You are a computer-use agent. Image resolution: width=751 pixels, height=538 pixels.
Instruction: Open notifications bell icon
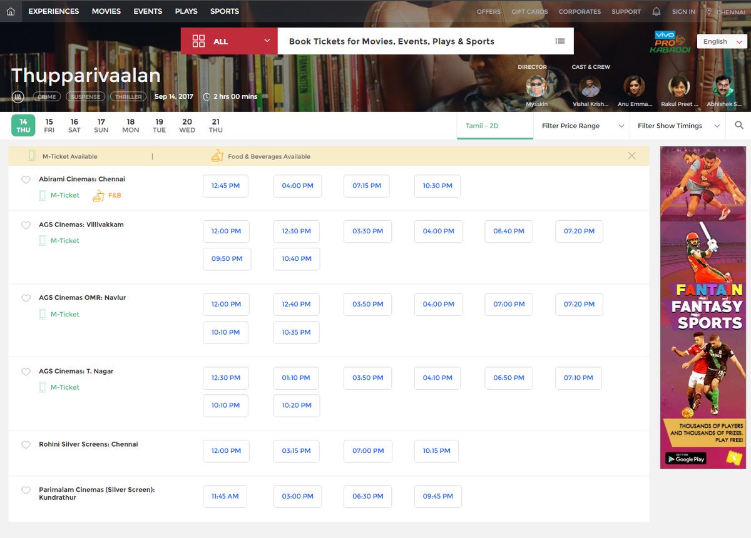[x=656, y=11]
